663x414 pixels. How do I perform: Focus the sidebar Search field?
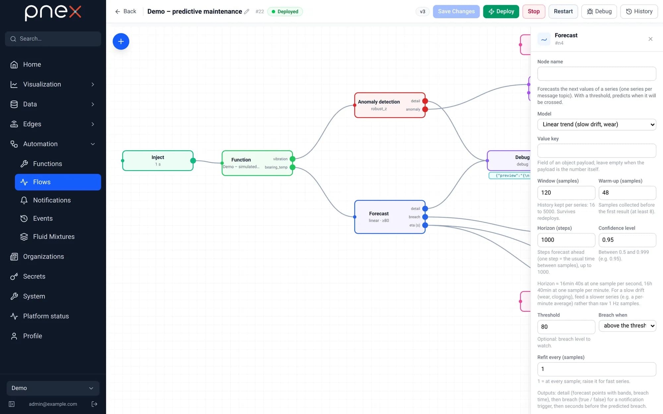pyautogui.click(x=53, y=39)
